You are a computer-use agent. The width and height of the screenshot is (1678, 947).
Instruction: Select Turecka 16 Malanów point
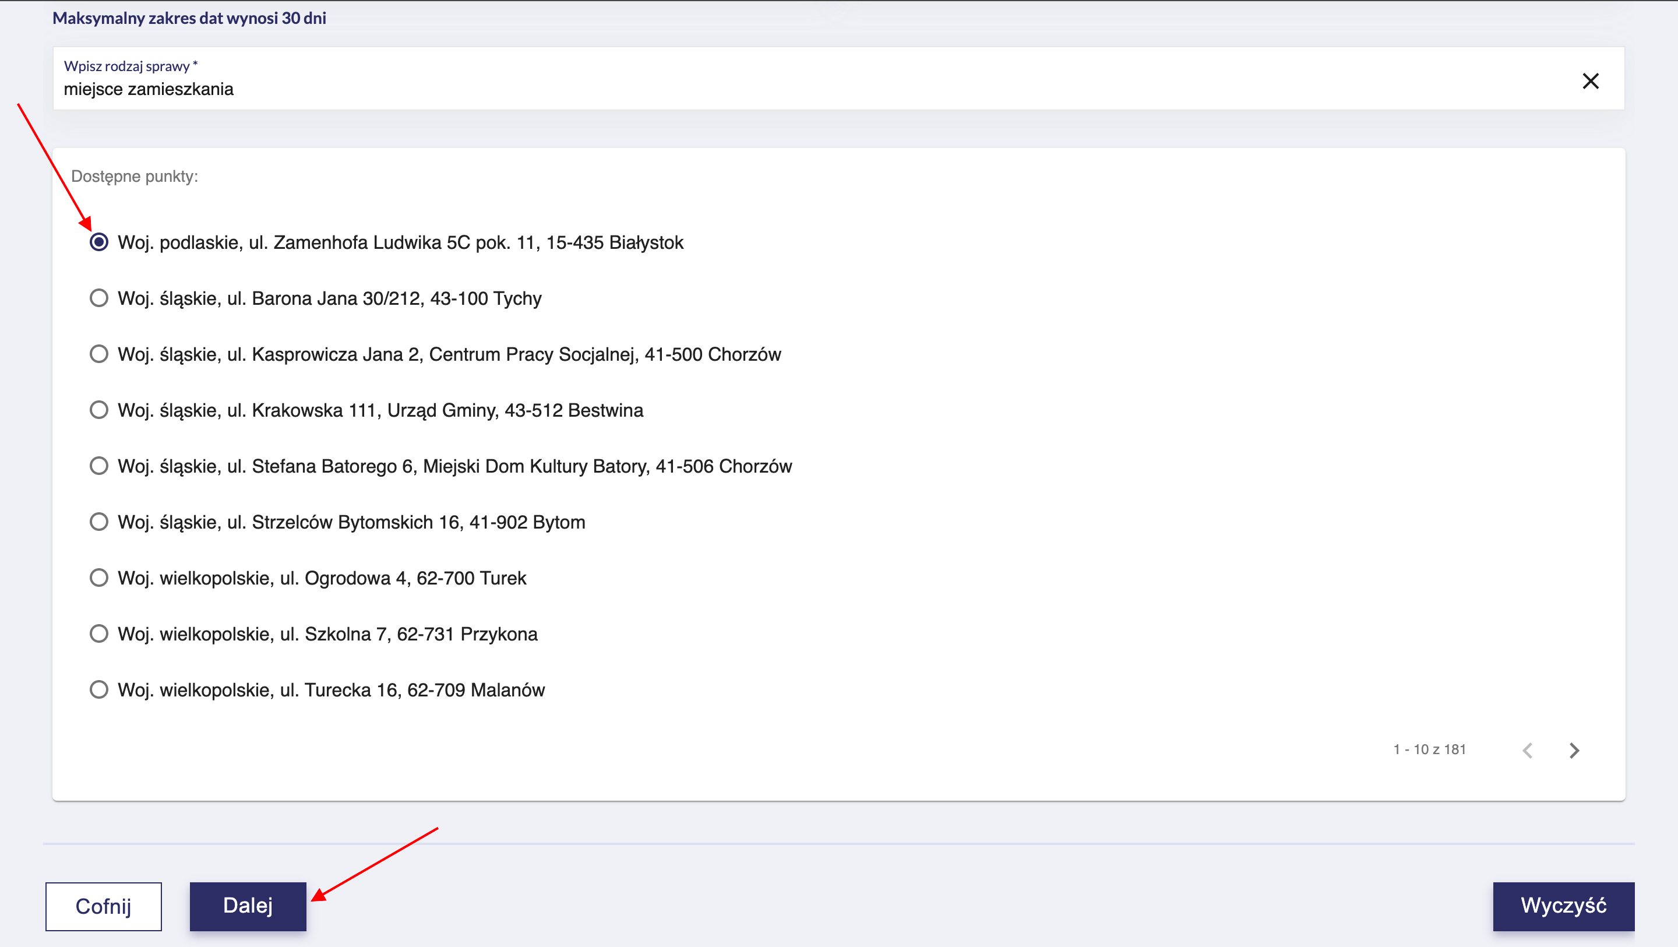coord(99,689)
